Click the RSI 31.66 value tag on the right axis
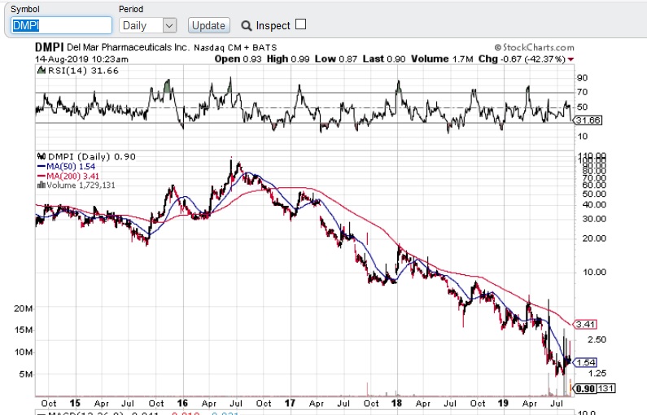Image resolution: width=647 pixels, height=415 pixels. pyautogui.click(x=588, y=120)
